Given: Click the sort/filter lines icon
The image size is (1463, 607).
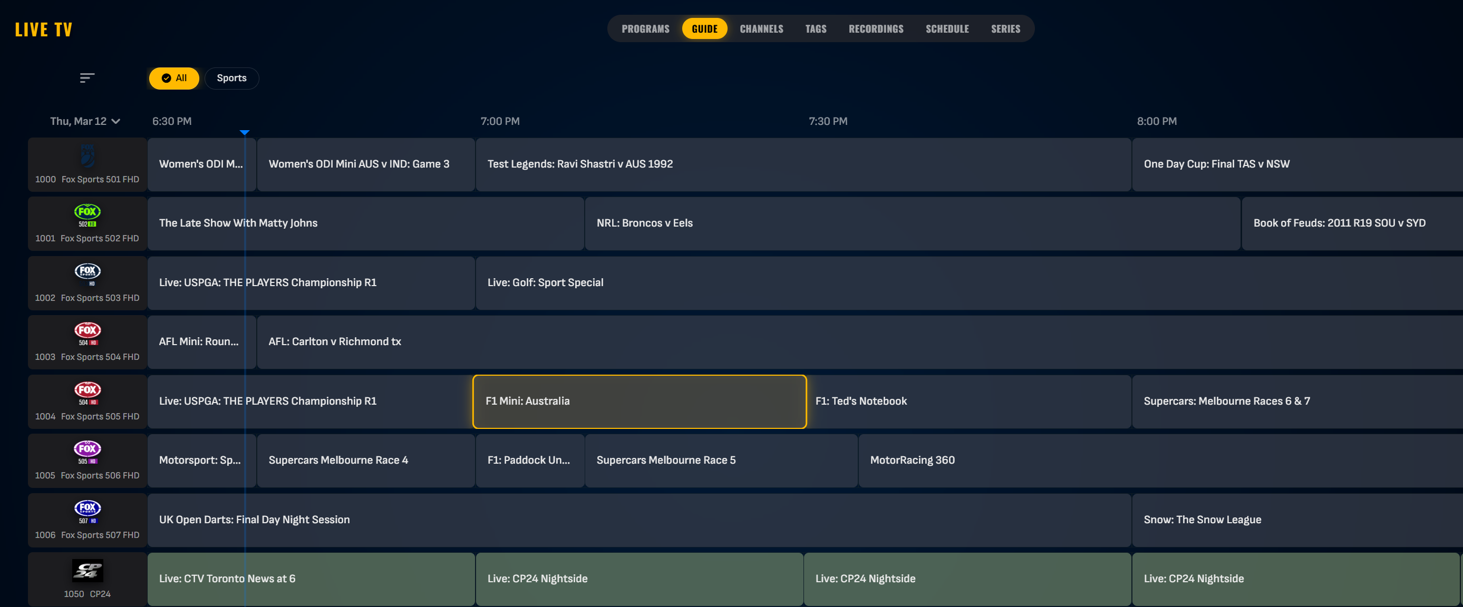Looking at the screenshot, I should 86,78.
